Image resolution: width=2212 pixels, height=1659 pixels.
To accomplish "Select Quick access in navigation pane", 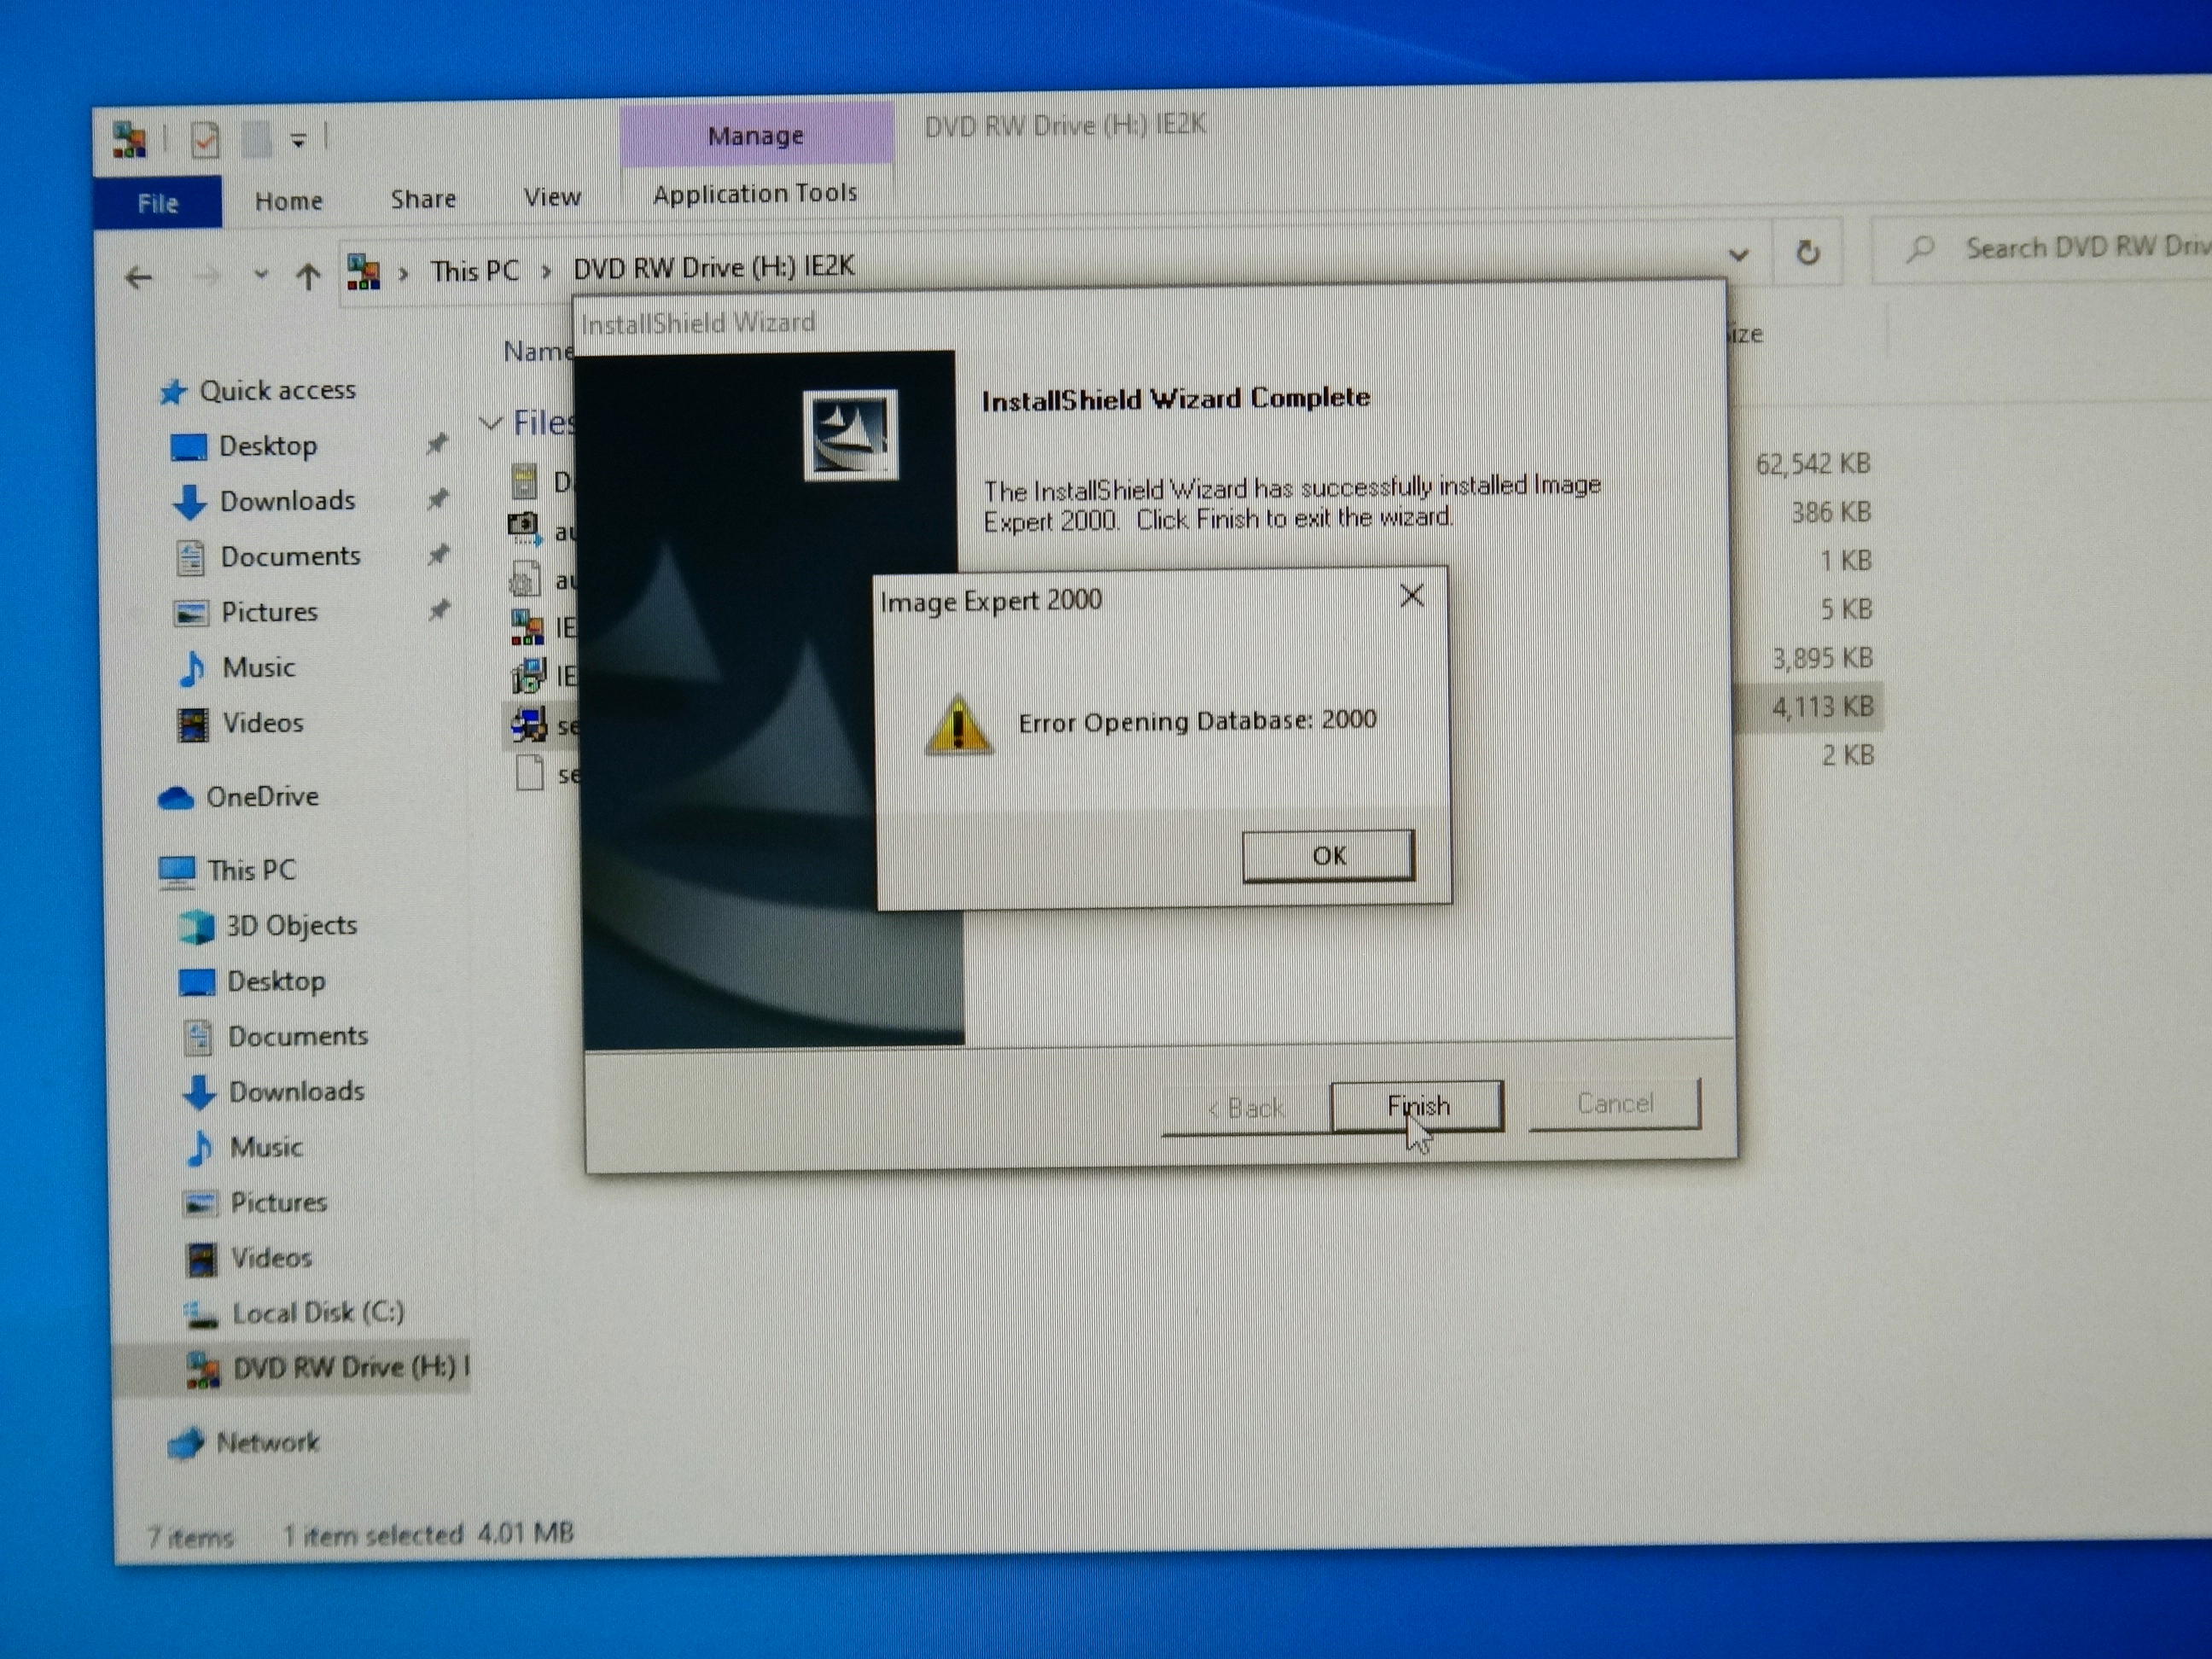I will pyautogui.click(x=277, y=390).
